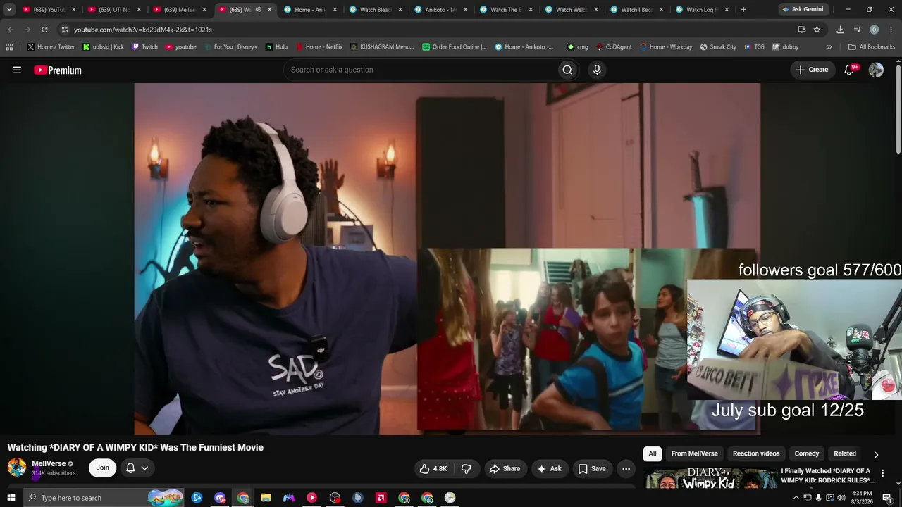Open the account avatar menu

point(876,70)
